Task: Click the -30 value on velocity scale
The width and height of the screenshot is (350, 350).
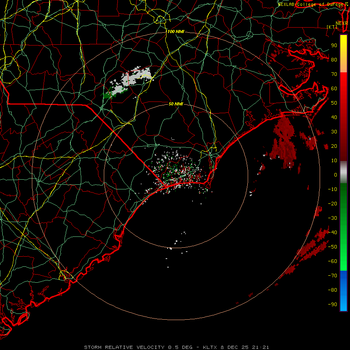Action: pos(332,218)
